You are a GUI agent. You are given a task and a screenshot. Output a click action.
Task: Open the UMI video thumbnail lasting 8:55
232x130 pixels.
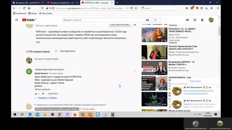[x=154, y=99]
